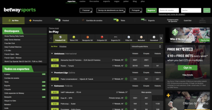The width and height of the screenshot is (212, 110).
Task: Click the Login button
Action: click(207, 10)
